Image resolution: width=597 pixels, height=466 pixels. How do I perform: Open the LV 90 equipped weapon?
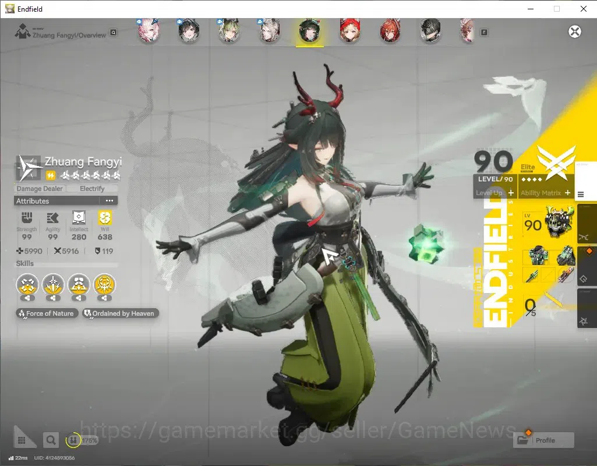click(549, 224)
